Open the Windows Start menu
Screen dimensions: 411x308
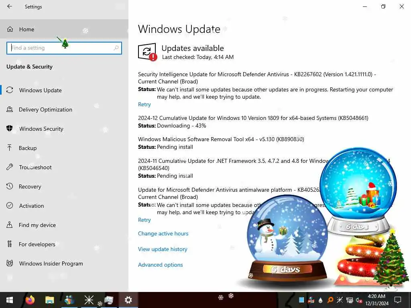(10, 300)
